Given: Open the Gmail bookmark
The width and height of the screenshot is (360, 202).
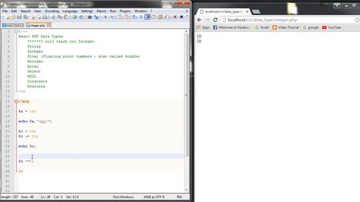Looking at the screenshot, I should (262, 27).
